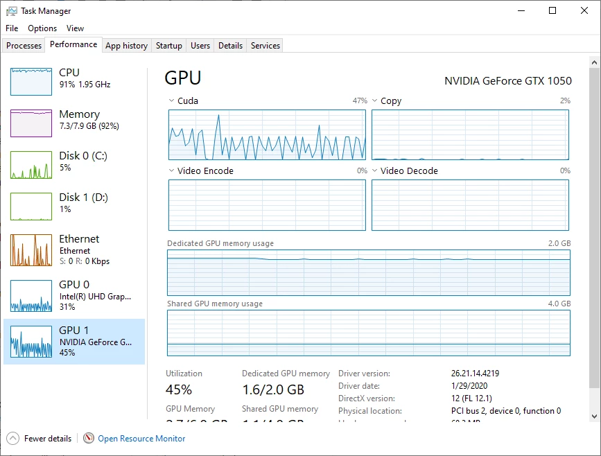This screenshot has width=601, height=456.
Task: Click the S: 0 R: 0 Kbps text
Action: coord(85,261)
